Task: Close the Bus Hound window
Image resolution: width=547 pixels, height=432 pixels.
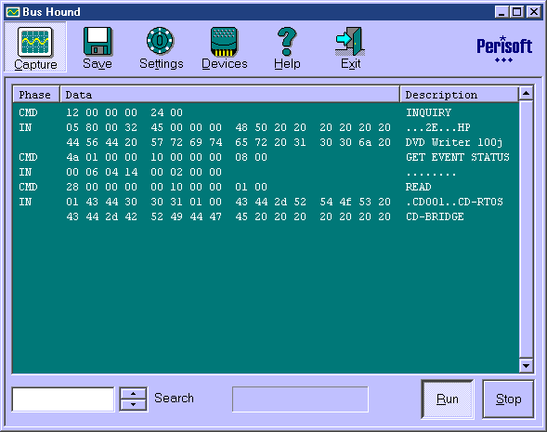Action: 533,12
